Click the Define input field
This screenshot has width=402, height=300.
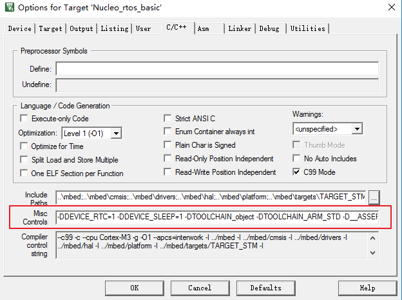click(x=217, y=68)
